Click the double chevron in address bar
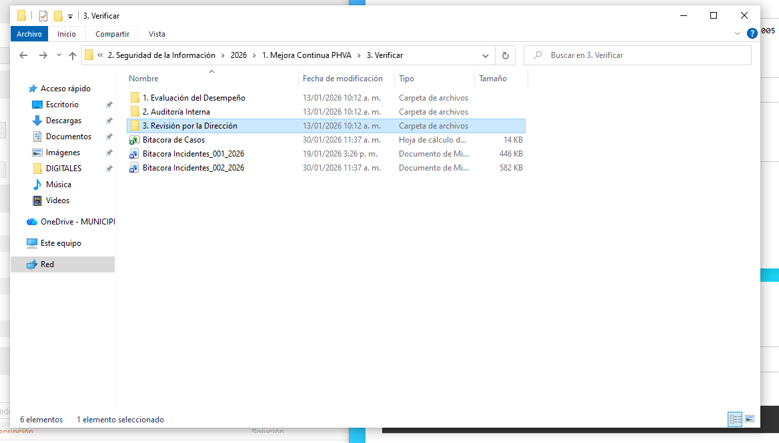The width and height of the screenshot is (779, 443). 100,55
